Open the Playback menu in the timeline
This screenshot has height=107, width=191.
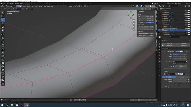(x=8, y=100)
